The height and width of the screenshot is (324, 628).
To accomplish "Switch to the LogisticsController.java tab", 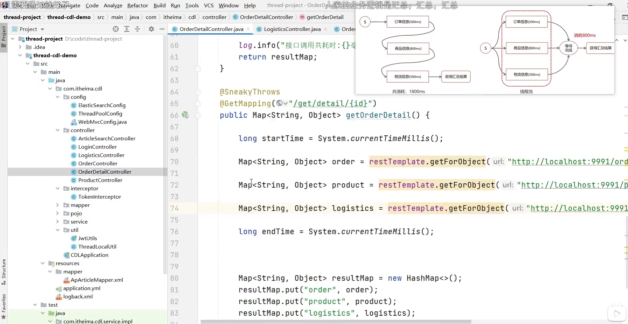I will pos(292,29).
